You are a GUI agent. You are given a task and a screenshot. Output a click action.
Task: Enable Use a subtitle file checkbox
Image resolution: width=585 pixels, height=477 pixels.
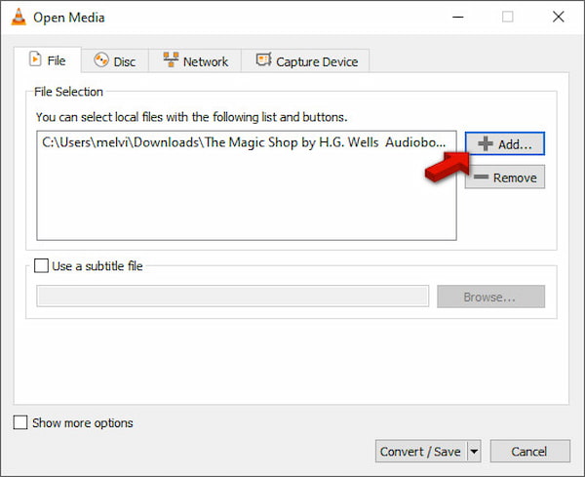[41, 265]
